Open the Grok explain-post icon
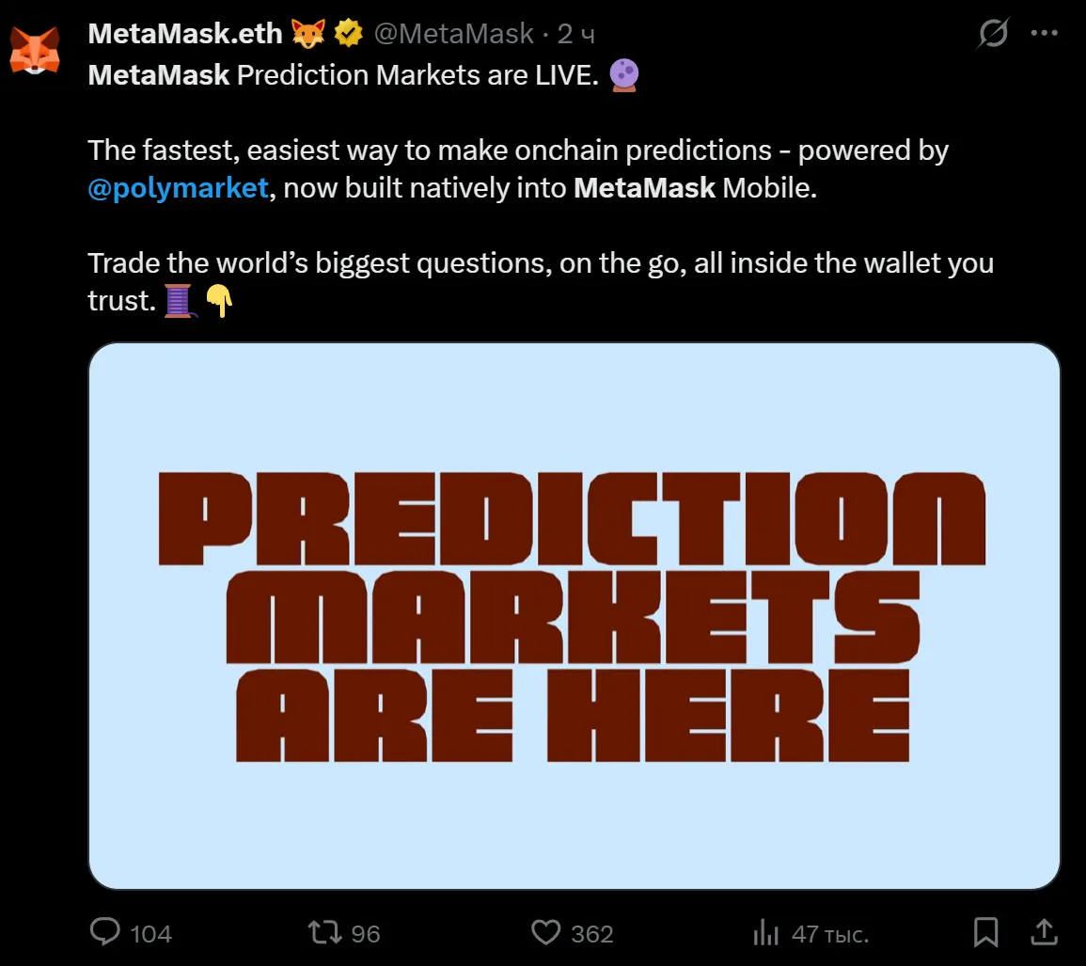The width and height of the screenshot is (1086, 966). click(x=993, y=34)
